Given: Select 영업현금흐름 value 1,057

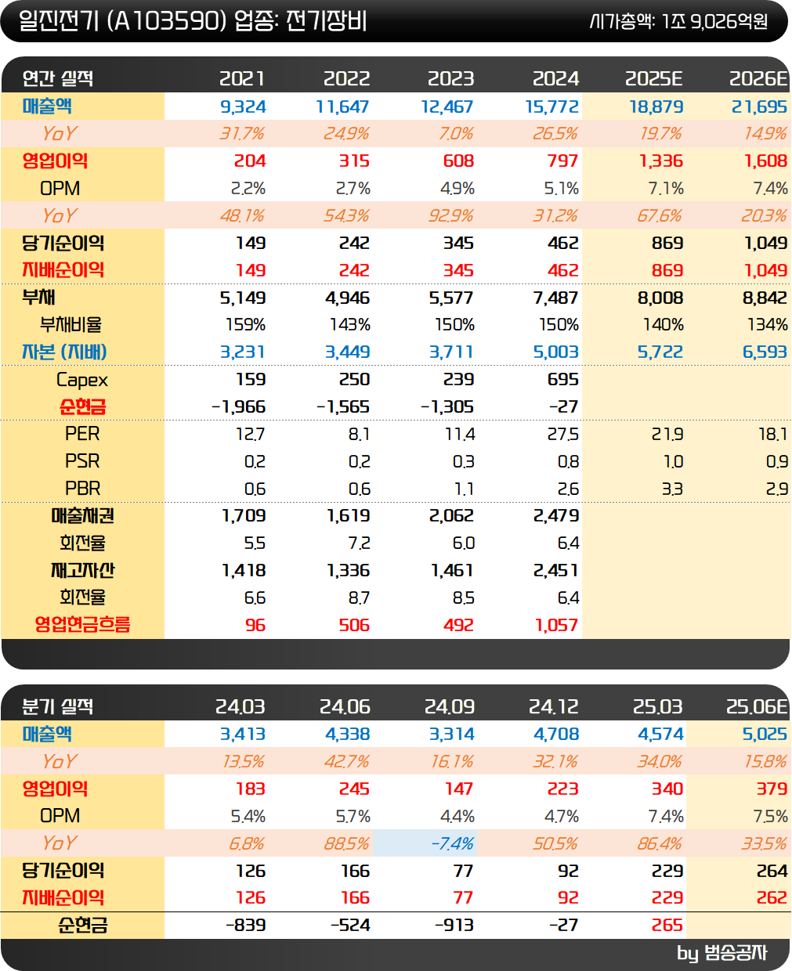Looking at the screenshot, I should [556, 625].
